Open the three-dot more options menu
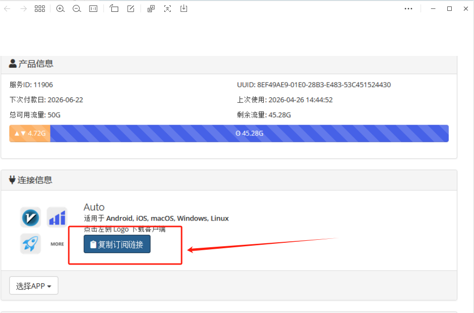474x313 pixels. click(408, 9)
